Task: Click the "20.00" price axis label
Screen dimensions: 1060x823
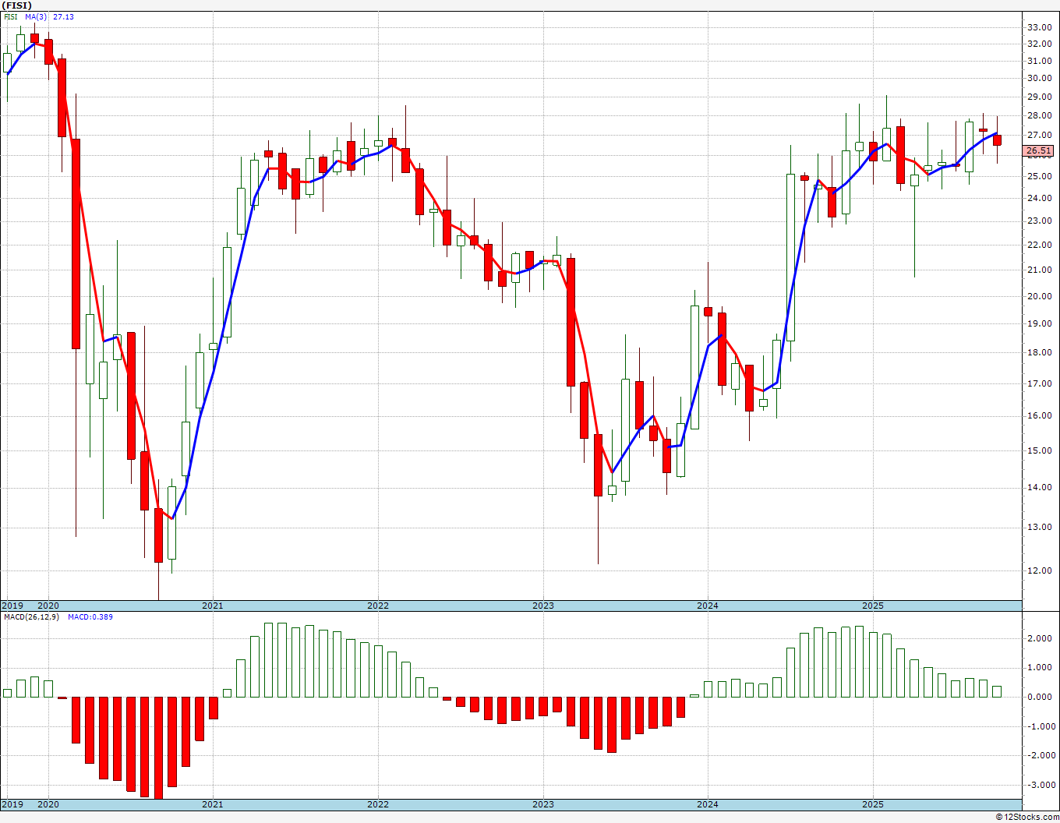Action: coord(1039,297)
